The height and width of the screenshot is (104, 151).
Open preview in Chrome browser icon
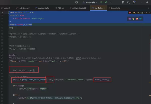[x=133, y=19]
